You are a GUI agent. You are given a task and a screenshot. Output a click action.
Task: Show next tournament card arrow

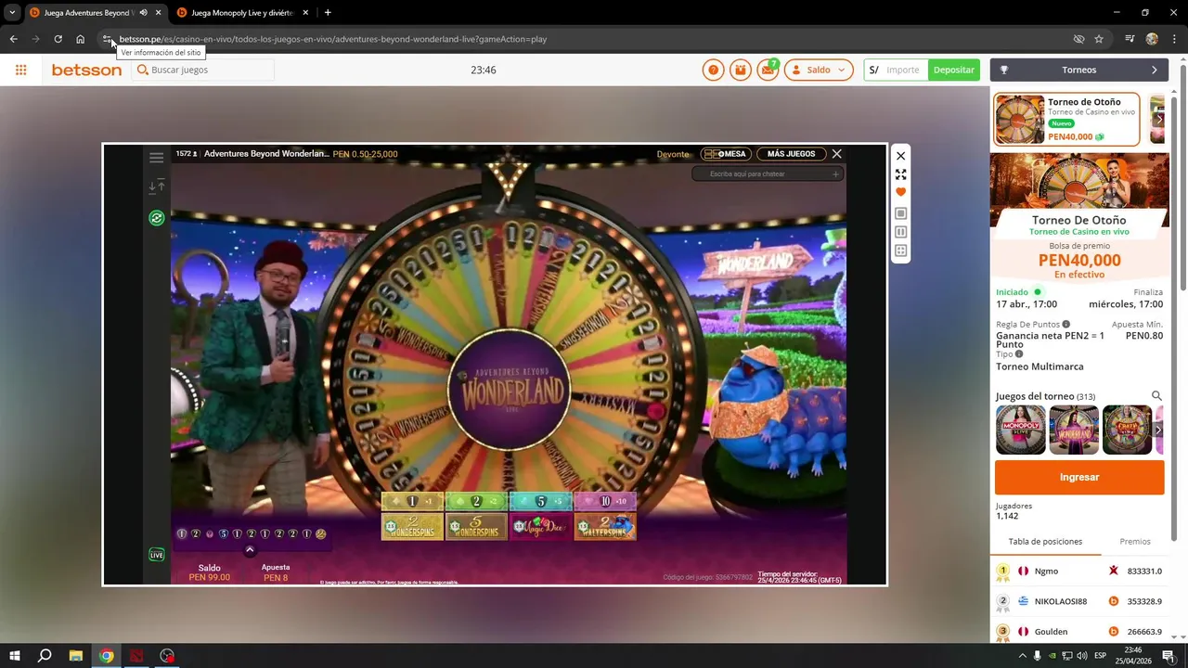coord(1158,119)
